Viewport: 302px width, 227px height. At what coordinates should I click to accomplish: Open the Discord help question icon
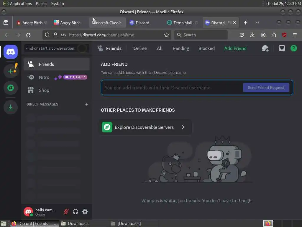293,48
